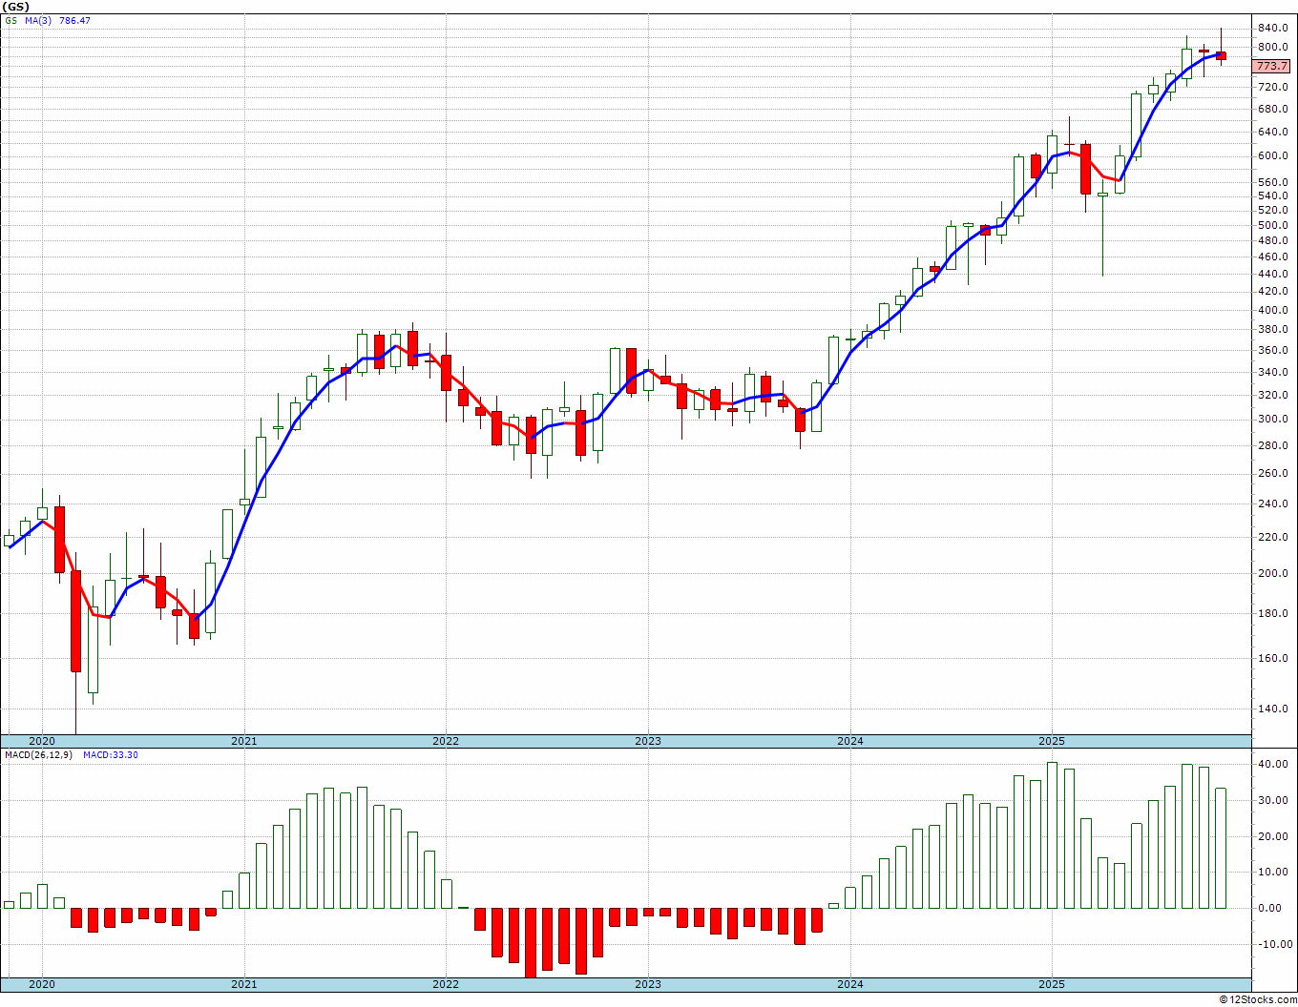Click the 500.0 price axis label
The height and width of the screenshot is (1007, 1298).
point(1272,226)
